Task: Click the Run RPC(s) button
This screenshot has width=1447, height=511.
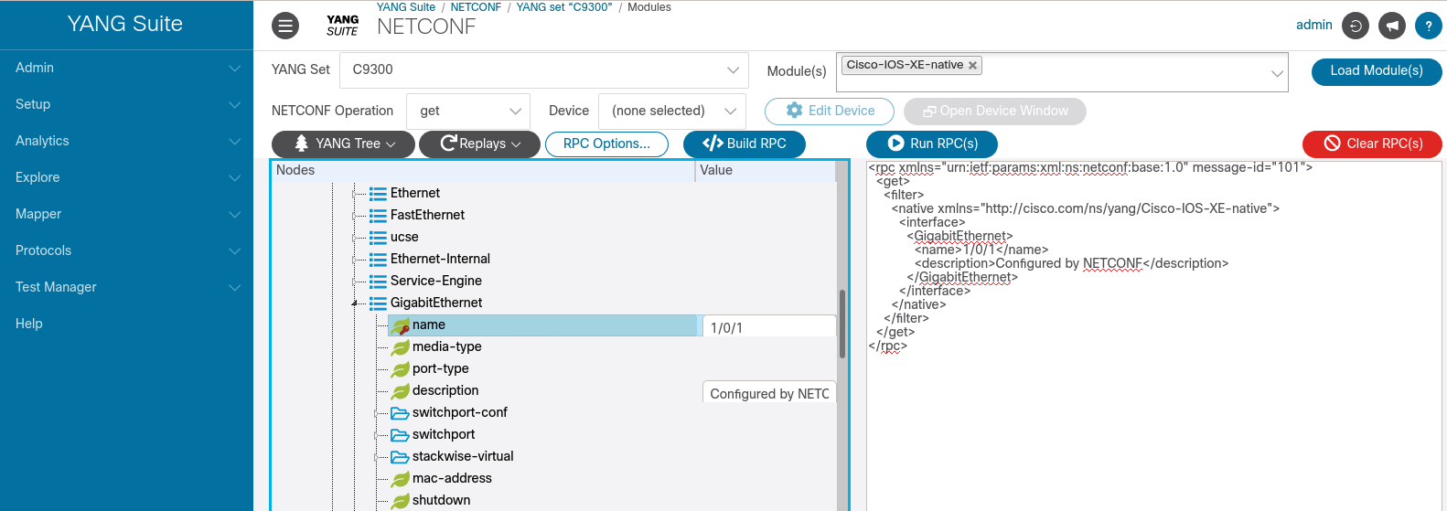Action: pyautogui.click(x=932, y=144)
